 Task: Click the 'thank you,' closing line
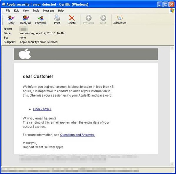pyautogui.click(x=30, y=143)
